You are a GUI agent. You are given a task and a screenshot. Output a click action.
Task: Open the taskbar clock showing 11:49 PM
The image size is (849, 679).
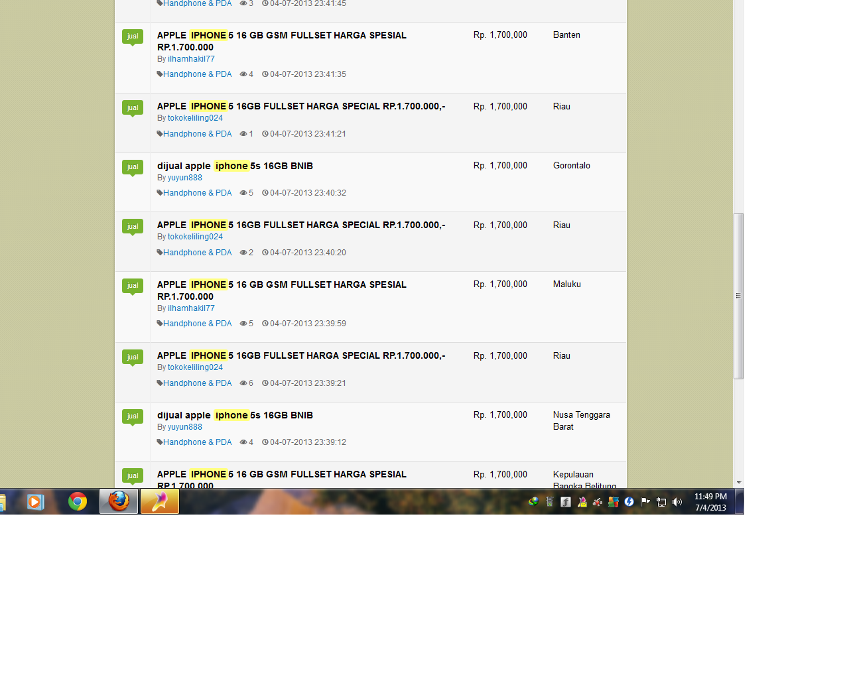click(x=710, y=502)
